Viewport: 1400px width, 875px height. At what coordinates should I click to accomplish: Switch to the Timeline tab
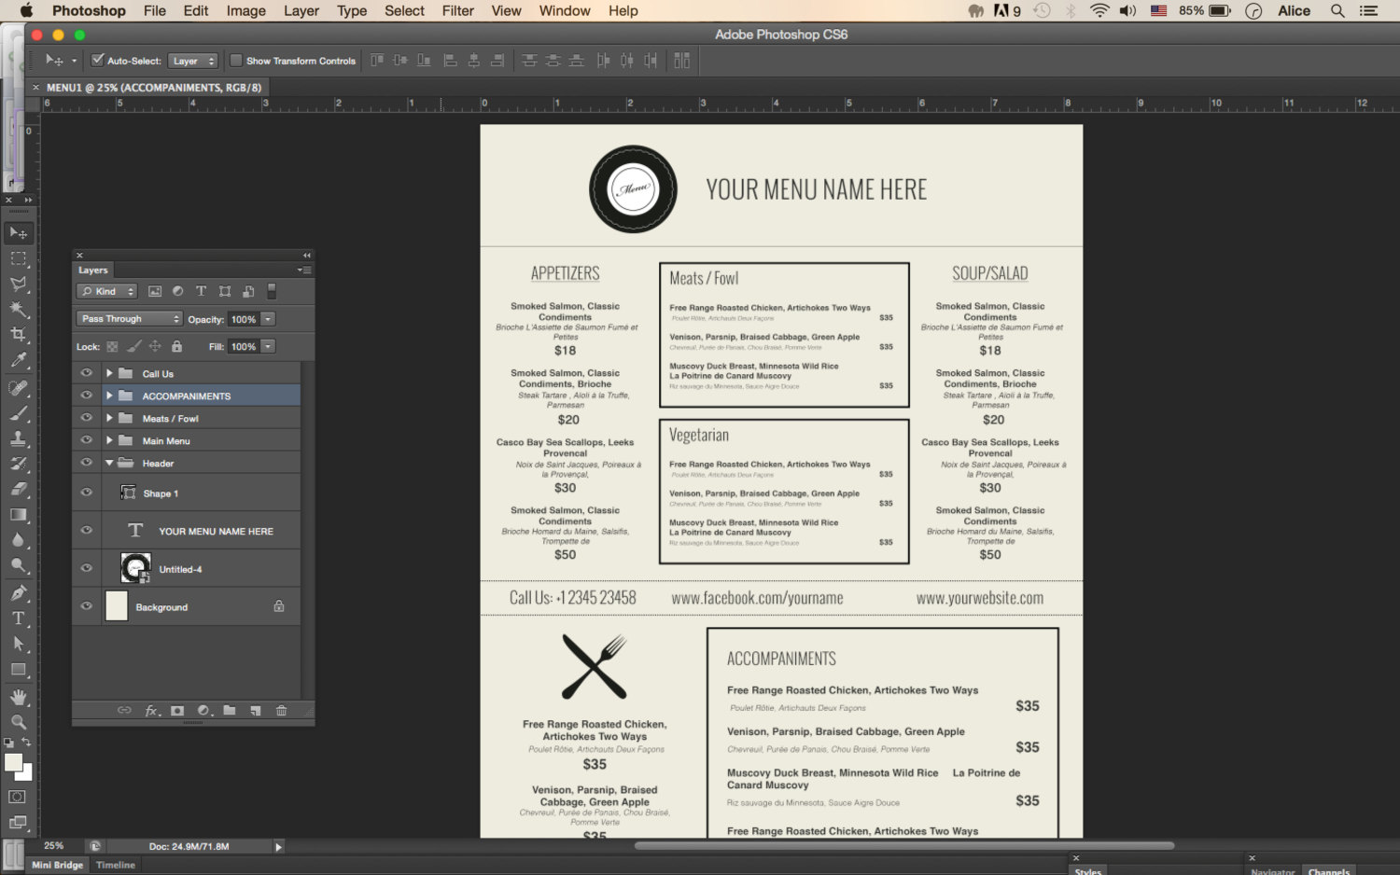coord(116,865)
